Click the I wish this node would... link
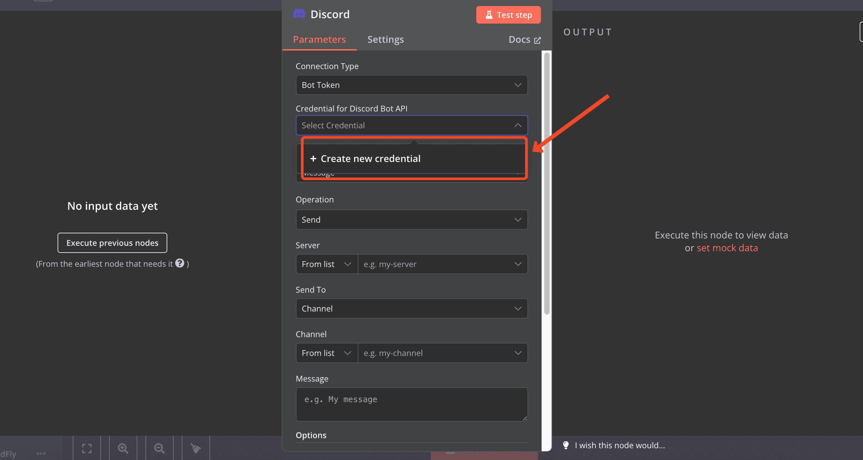Viewport: 863px width, 460px height. click(x=620, y=445)
